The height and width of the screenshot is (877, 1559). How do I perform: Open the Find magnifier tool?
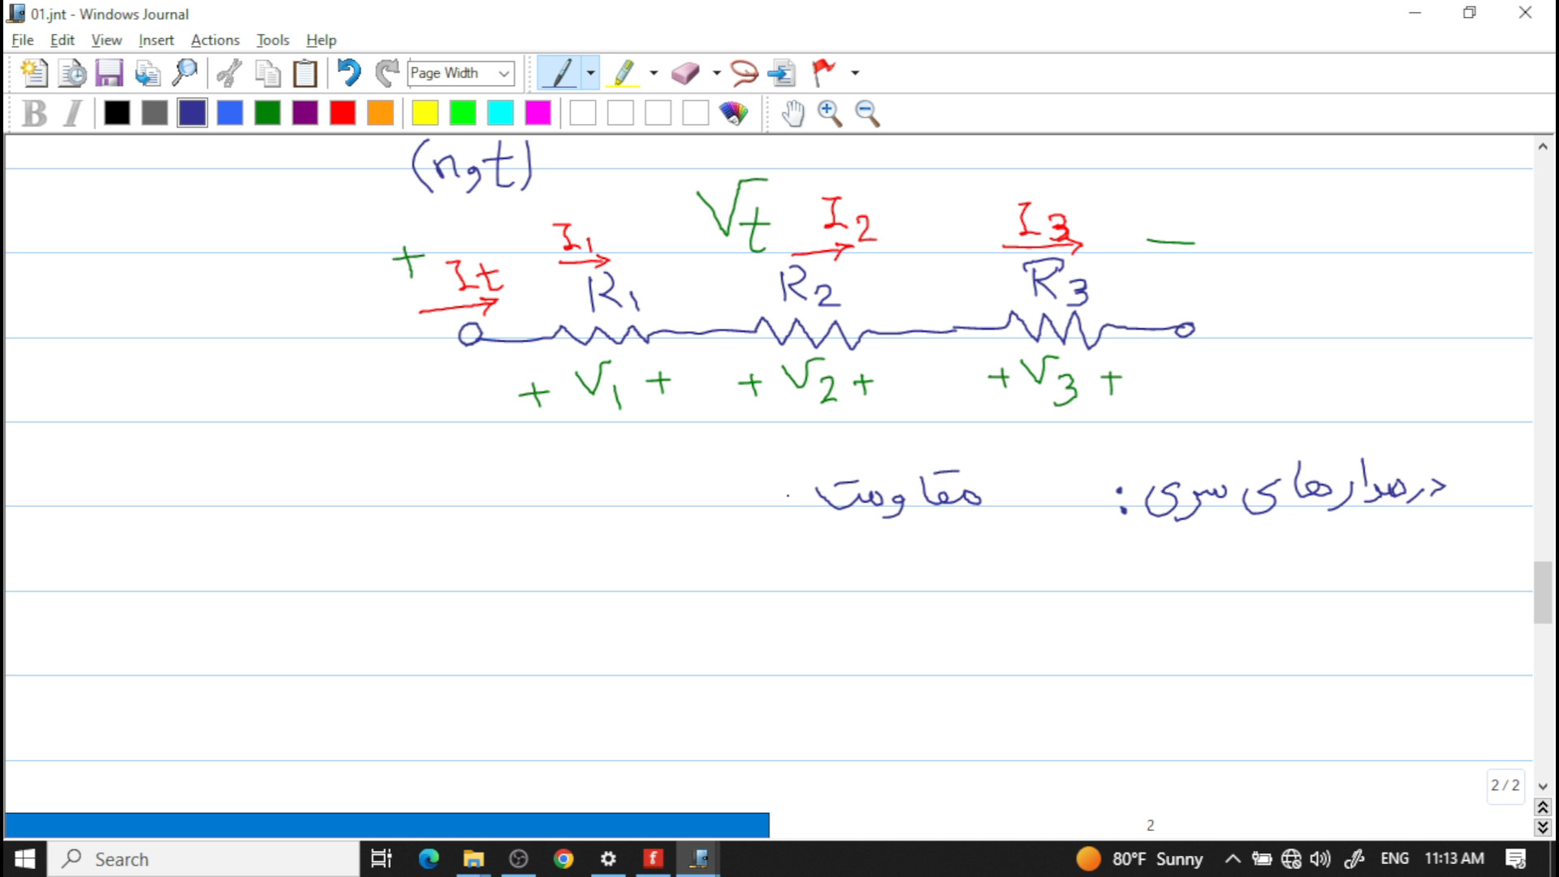[185, 73]
